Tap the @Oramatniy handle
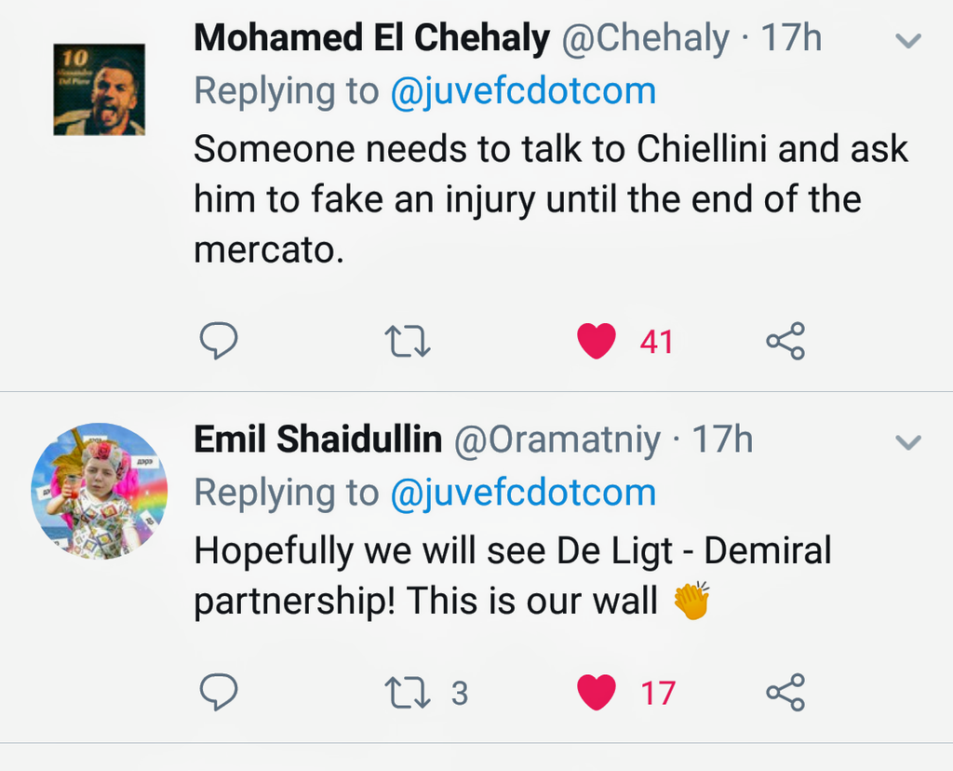The height and width of the screenshot is (771, 953). (557, 440)
